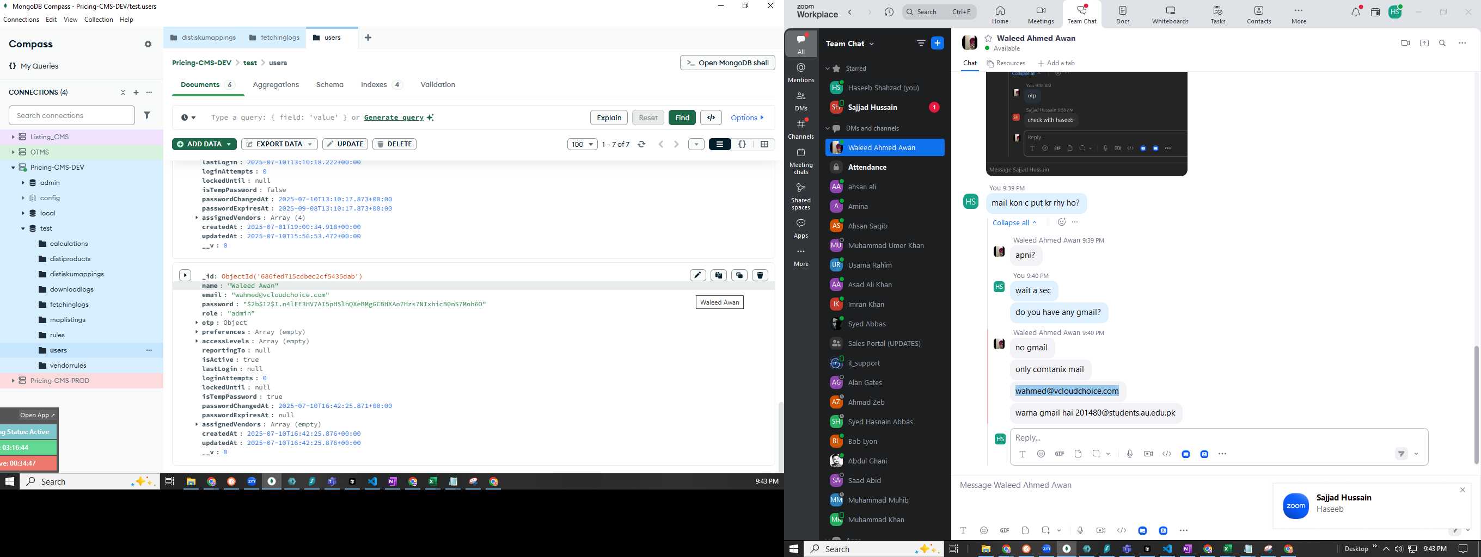This screenshot has height=557, width=1481.
Task: Open Zoom notifications bell
Action: click(1356, 12)
